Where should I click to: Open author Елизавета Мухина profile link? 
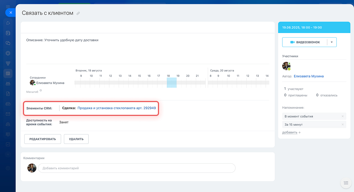pos(309,76)
